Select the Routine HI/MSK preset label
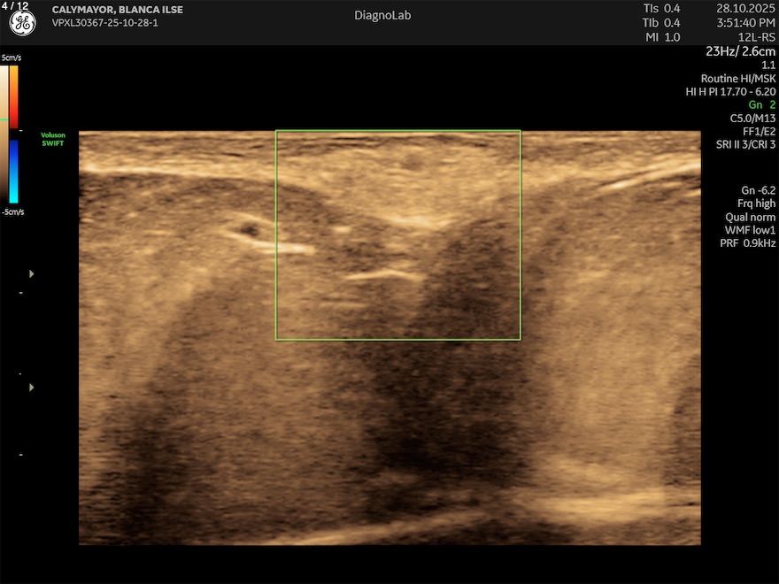Viewport: 779px width, 584px height. point(737,78)
